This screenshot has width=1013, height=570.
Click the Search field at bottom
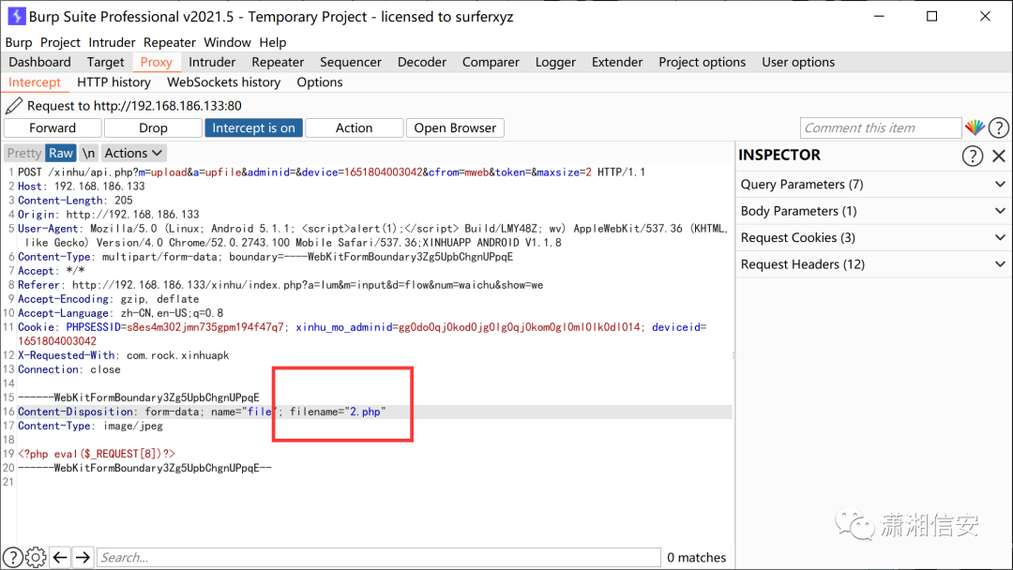[x=379, y=557]
